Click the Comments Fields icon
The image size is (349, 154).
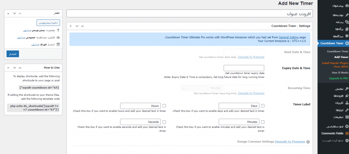pos(347,133)
